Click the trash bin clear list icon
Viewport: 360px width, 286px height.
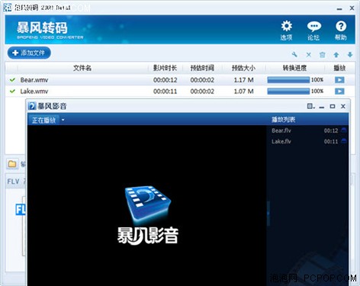(x=323, y=55)
